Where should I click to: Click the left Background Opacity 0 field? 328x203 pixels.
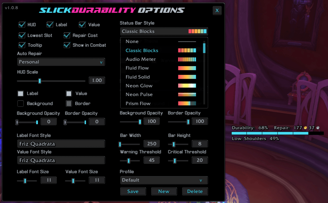coord(49,122)
